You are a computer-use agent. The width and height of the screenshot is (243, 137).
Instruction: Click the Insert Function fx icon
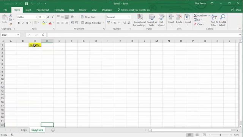click(x=43, y=35)
